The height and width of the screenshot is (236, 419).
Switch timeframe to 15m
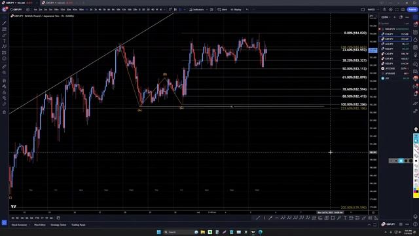point(62,10)
